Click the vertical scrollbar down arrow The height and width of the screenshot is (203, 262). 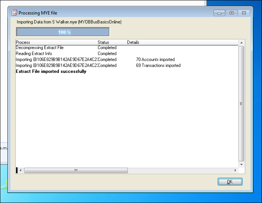pos(241,164)
